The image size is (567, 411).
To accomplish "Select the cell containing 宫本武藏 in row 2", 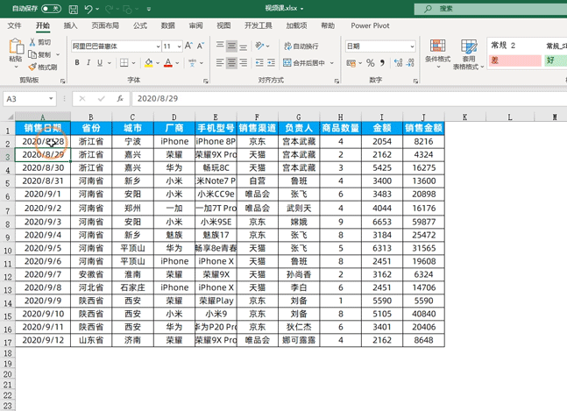I will pos(299,141).
